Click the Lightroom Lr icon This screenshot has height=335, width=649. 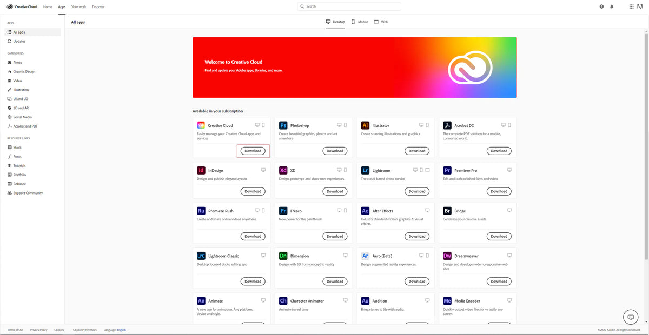(x=365, y=170)
